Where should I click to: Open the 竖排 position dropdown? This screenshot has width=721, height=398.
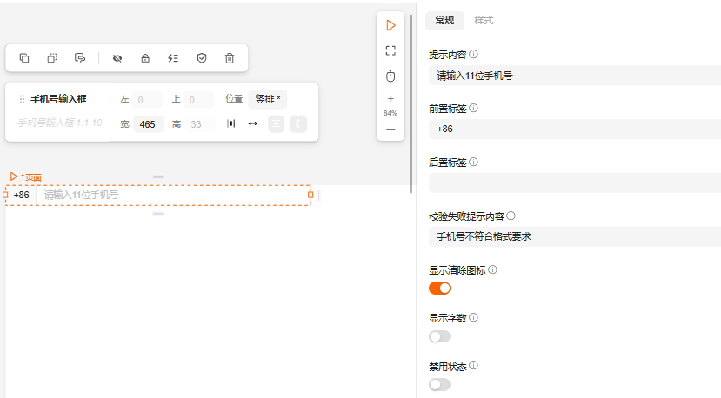268,99
